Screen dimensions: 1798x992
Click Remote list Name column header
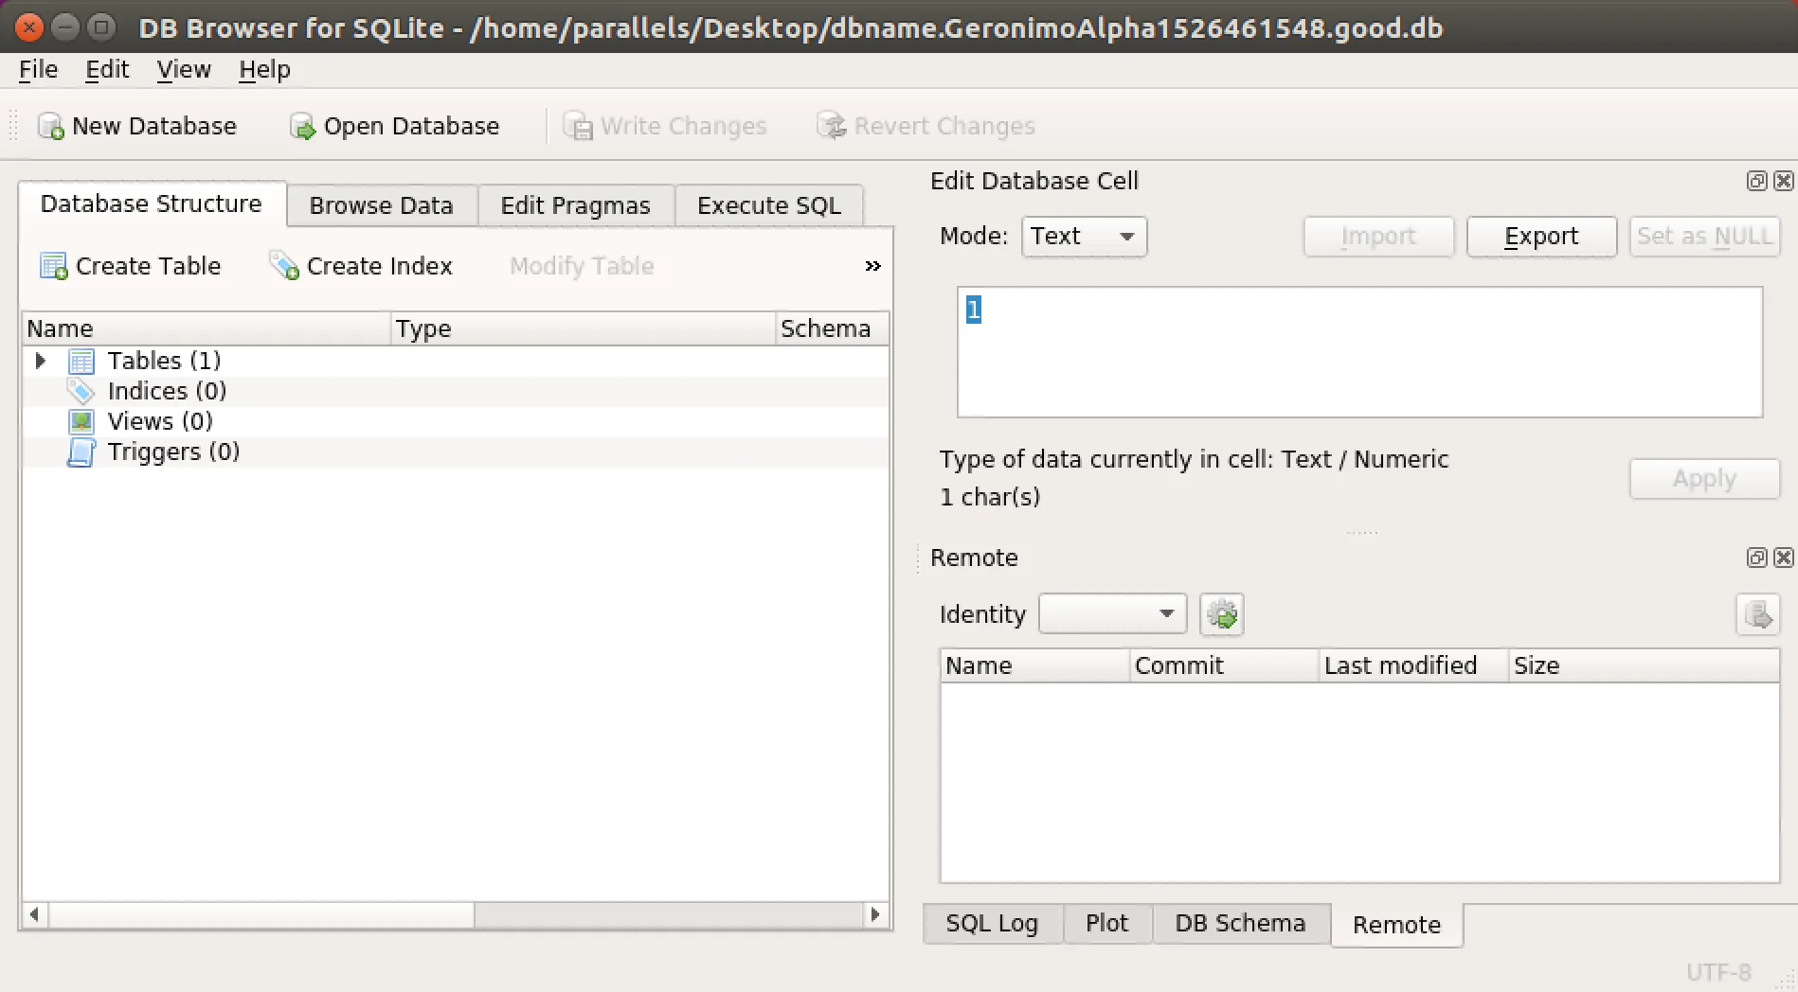point(1035,665)
